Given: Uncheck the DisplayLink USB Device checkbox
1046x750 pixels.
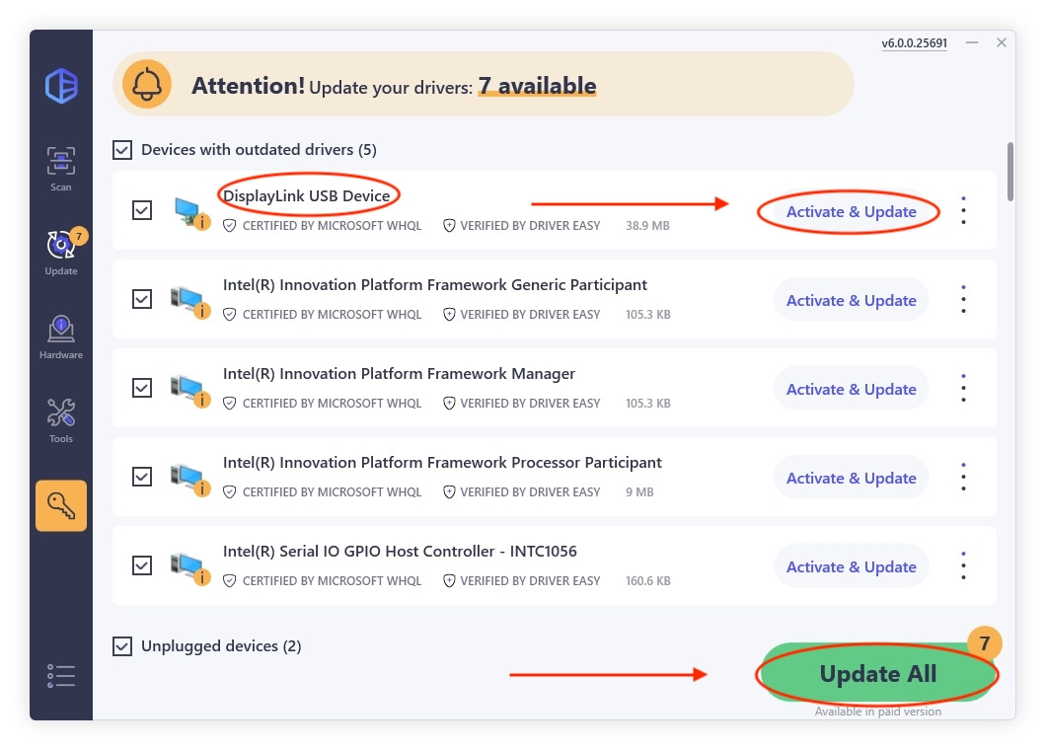Looking at the screenshot, I should 142,210.
